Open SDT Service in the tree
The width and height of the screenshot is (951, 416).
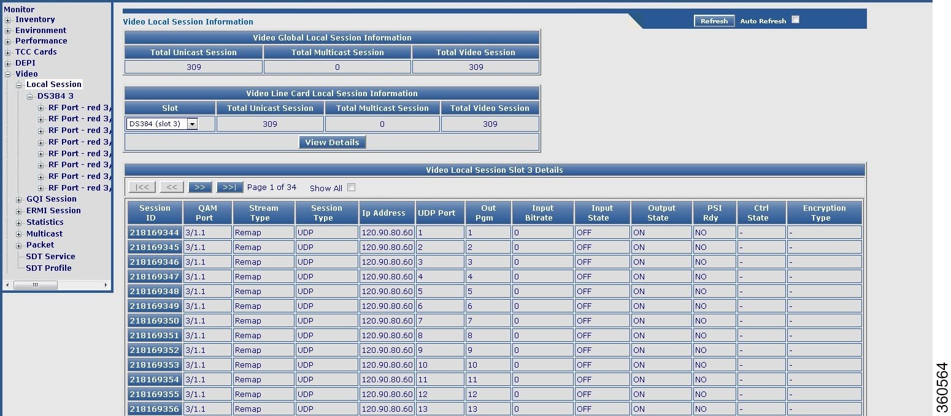51,257
